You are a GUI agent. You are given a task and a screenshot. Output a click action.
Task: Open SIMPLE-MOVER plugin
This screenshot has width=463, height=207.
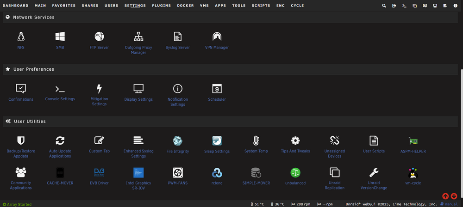click(256, 177)
